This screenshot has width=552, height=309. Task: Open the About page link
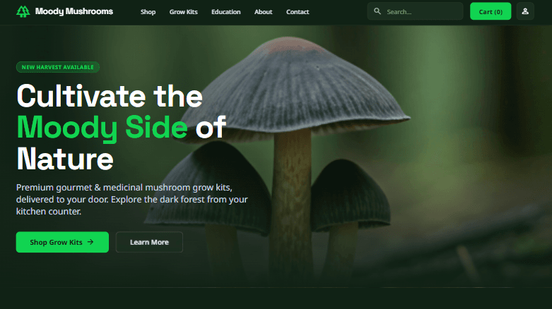(x=264, y=12)
